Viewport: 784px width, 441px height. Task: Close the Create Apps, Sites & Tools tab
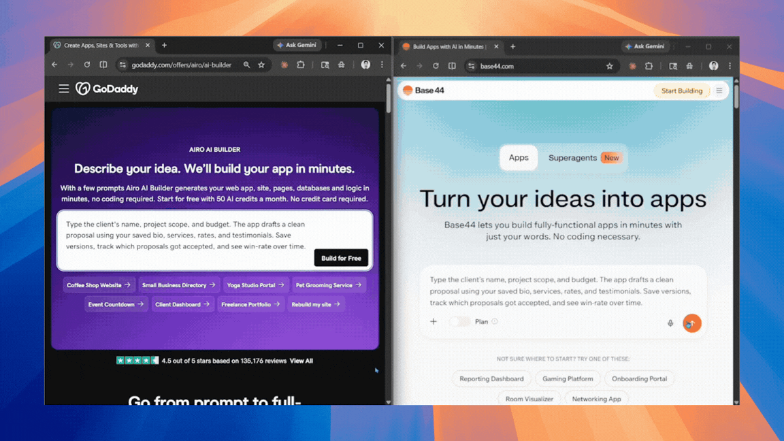coord(148,46)
